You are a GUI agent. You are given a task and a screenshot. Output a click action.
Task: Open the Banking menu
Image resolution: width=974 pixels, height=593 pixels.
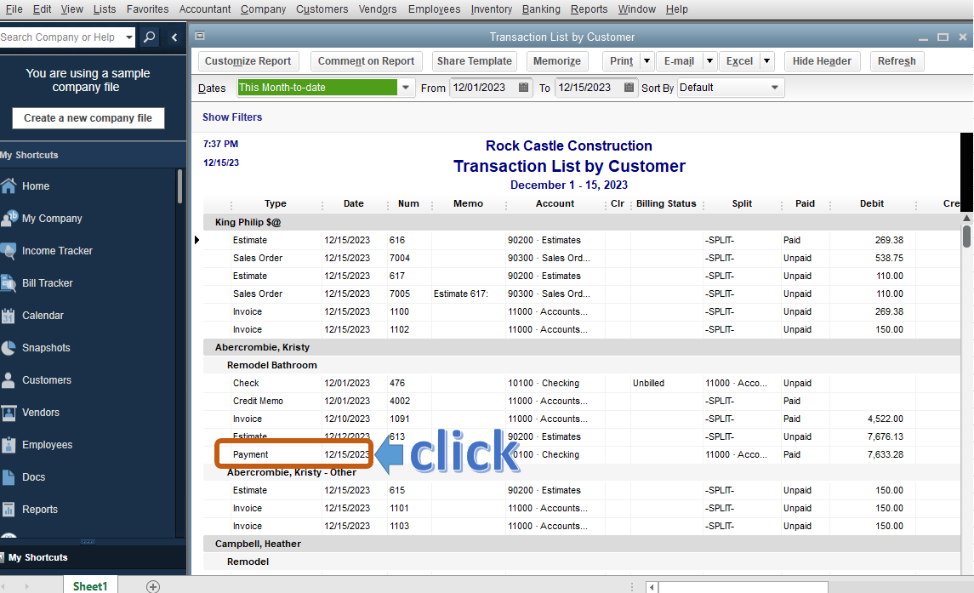click(541, 9)
